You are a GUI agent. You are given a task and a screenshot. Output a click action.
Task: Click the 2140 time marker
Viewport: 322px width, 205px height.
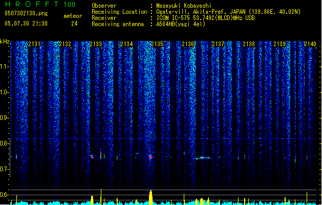310,44
